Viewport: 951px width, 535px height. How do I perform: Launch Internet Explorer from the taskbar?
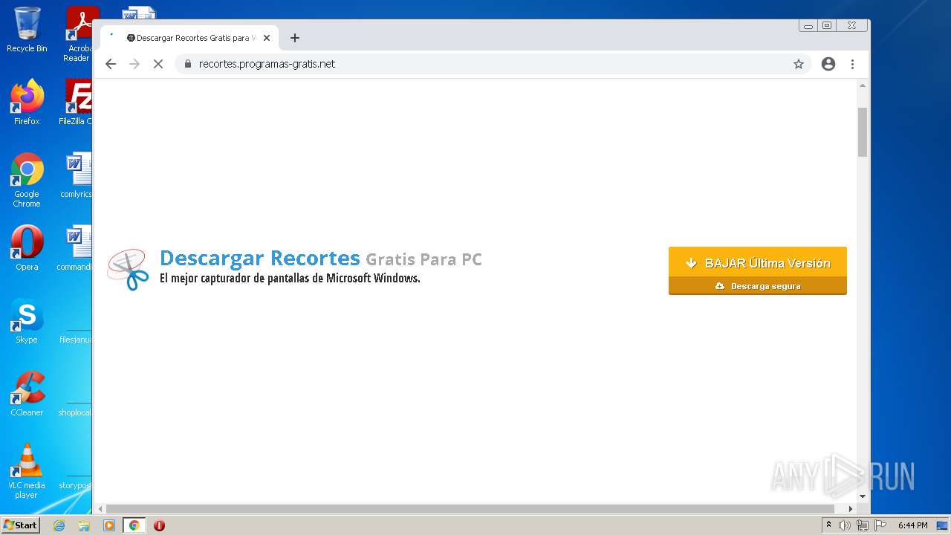pyautogui.click(x=59, y=525)
